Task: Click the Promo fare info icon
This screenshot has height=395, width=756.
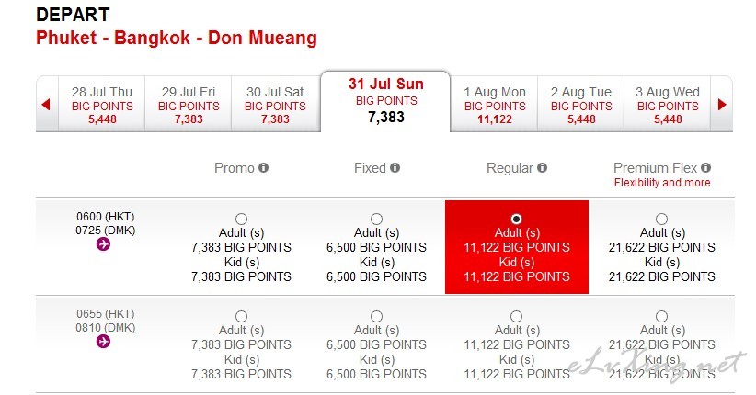Action: click(263, 167)
